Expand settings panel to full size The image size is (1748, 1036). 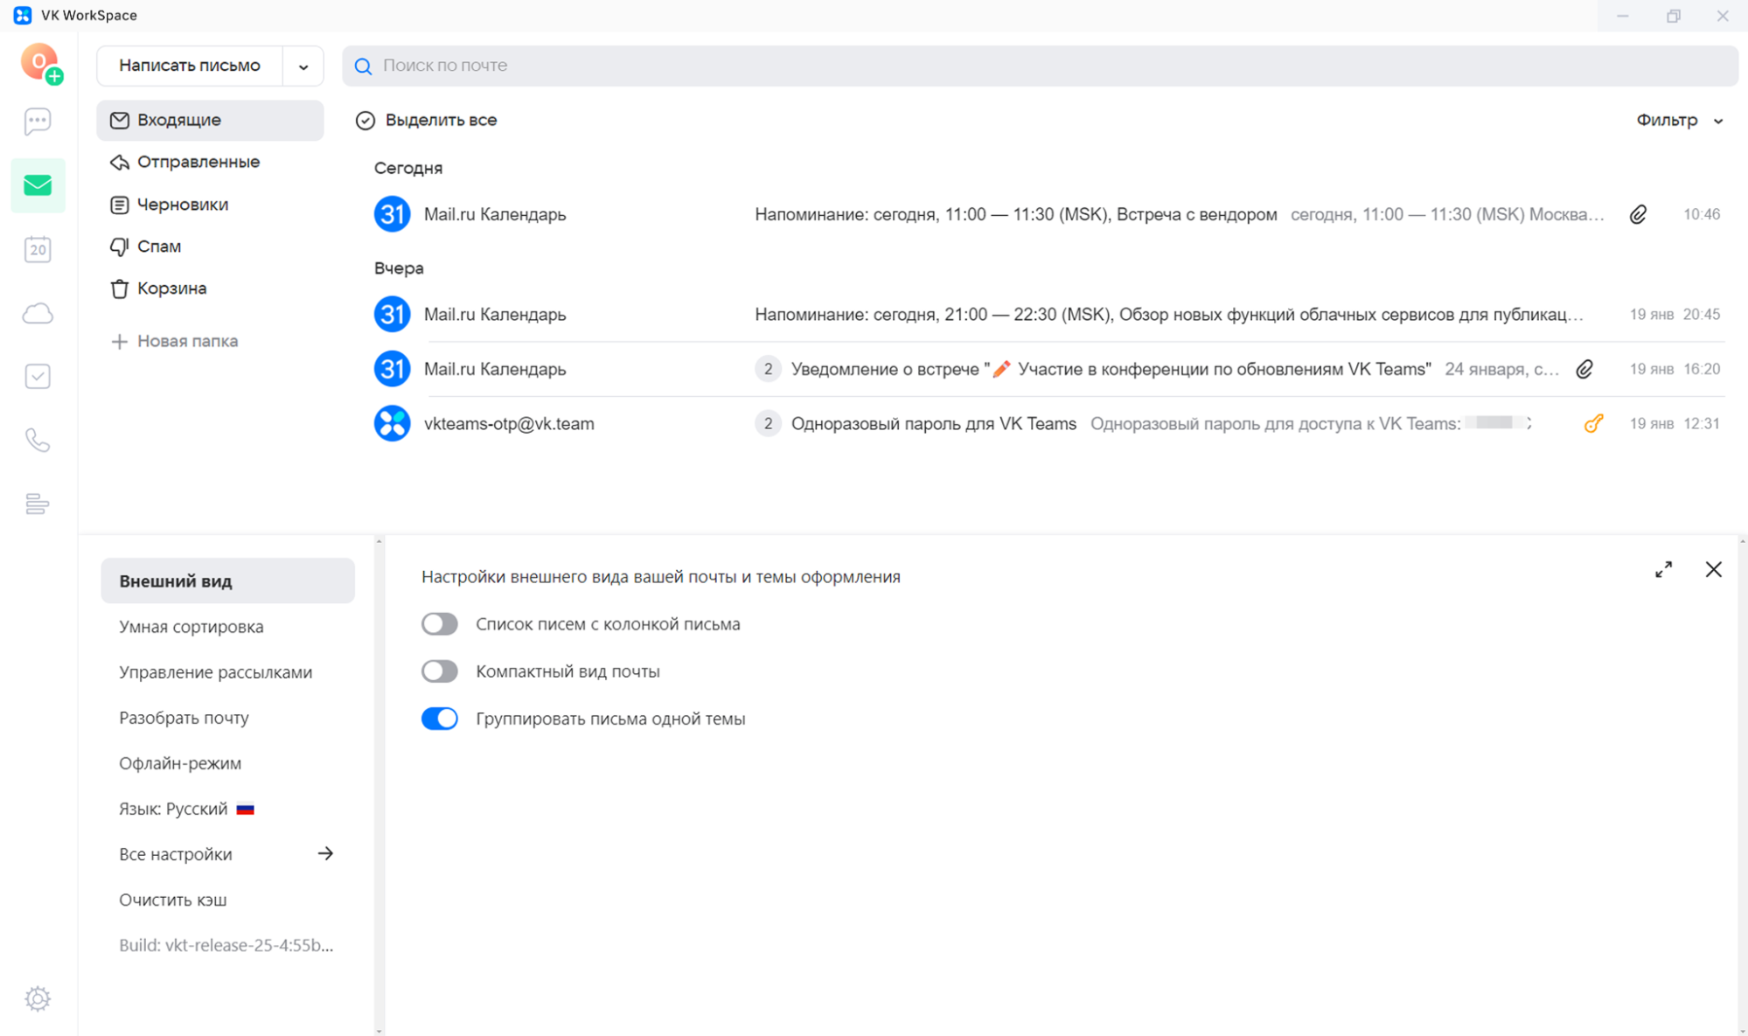click(x=1663, y=570)
